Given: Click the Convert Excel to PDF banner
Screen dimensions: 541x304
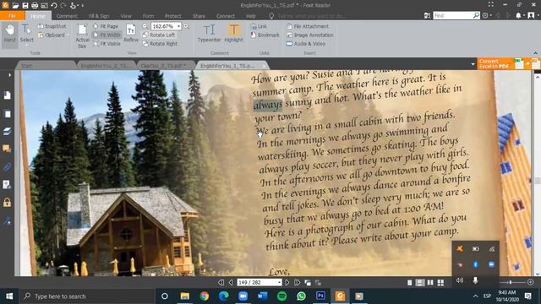Looking at the screenshot, I should point(509,63).
